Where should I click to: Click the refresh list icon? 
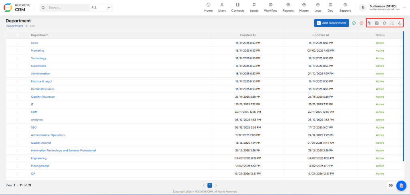click(x=384, y=23)
